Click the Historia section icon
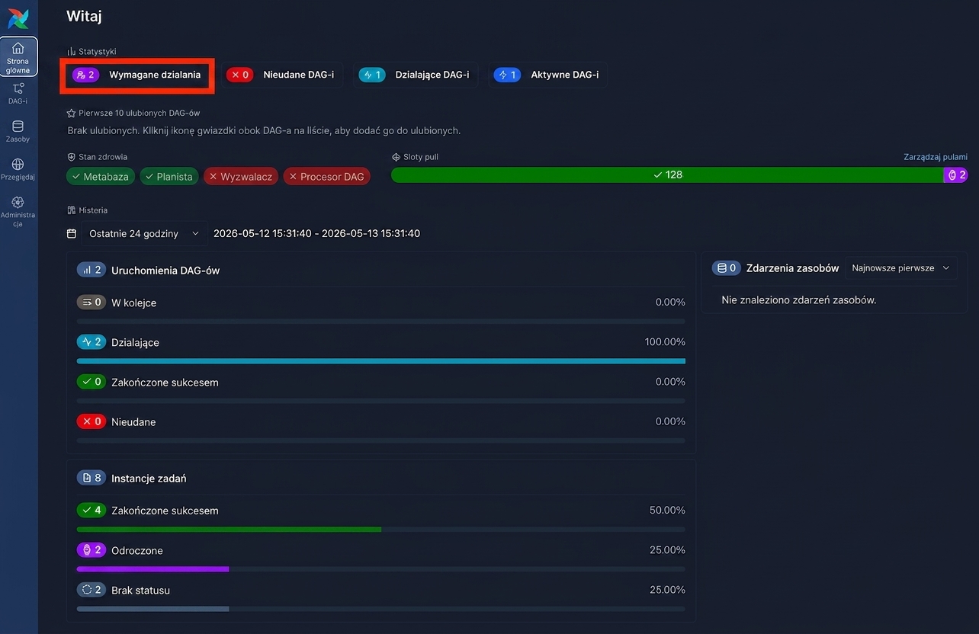The image size is (979, 634). coord(72,210)
